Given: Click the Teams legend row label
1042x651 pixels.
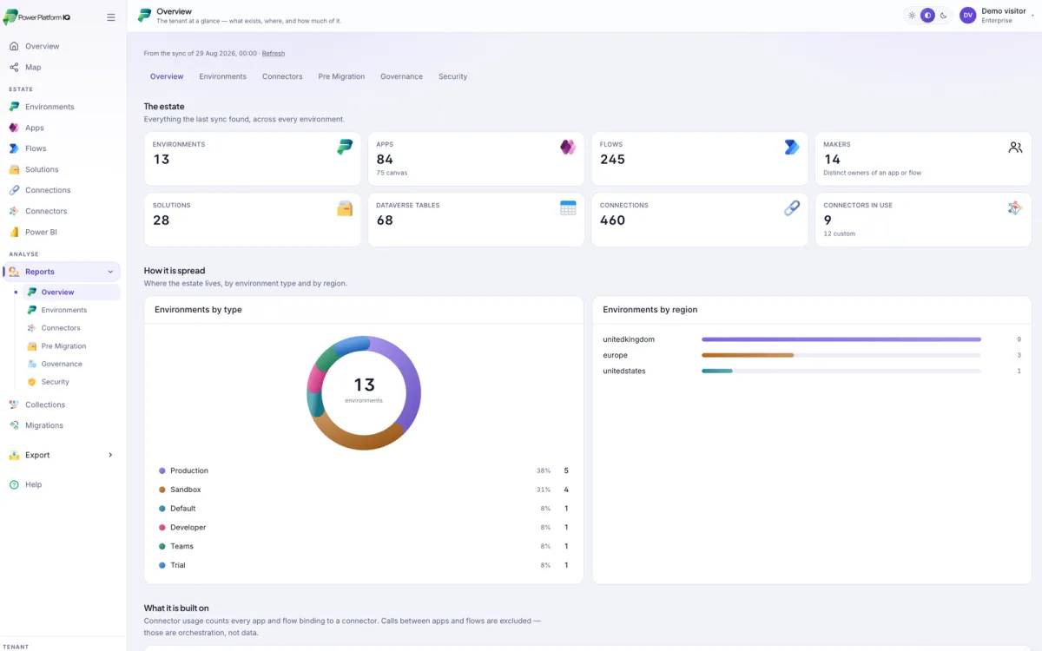Looking at the screenshot, I should click(x=181, y=546).
